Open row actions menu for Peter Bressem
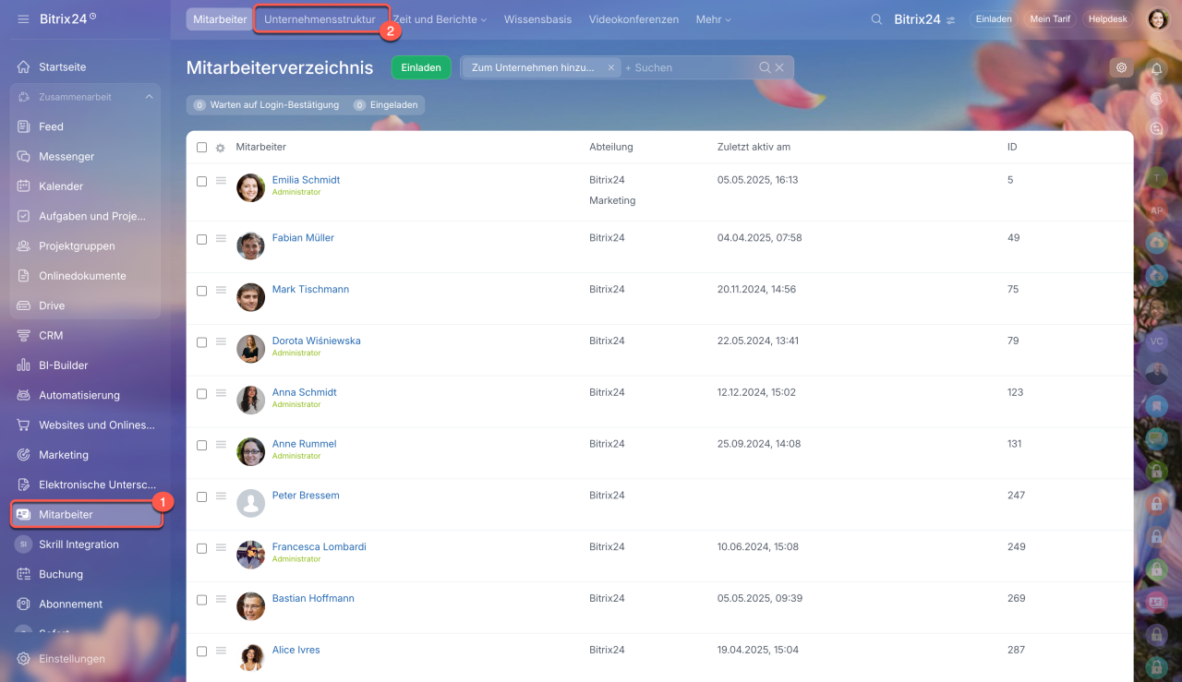Image resolution: width=1182 pixels, height=682 pixels. click(221, 497)
